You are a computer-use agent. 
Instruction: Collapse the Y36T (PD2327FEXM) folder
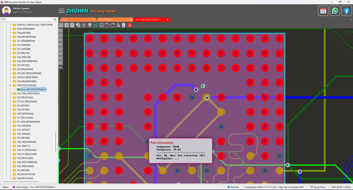point(10,85)
